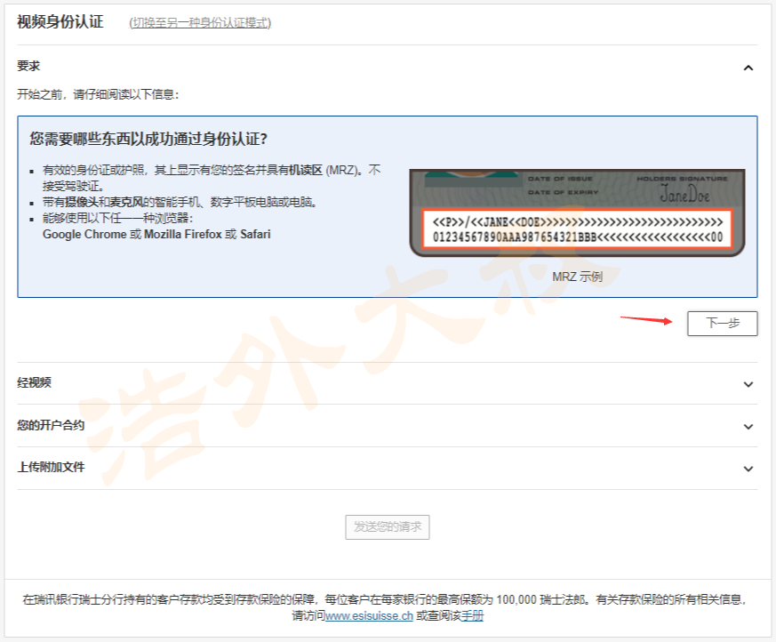Screen dimensions: 776x642
Task: Click the 发送您的请求 button
Action: pos(388,527)
